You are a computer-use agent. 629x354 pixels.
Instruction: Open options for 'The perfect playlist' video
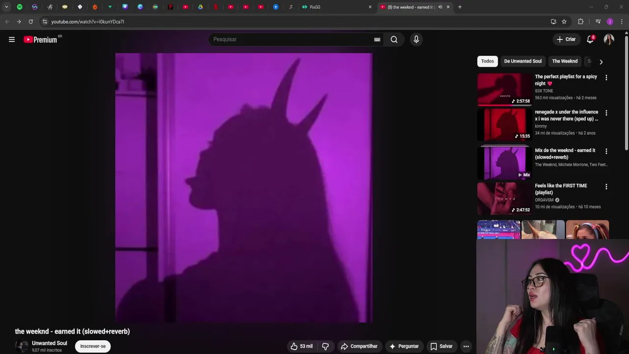606,78
